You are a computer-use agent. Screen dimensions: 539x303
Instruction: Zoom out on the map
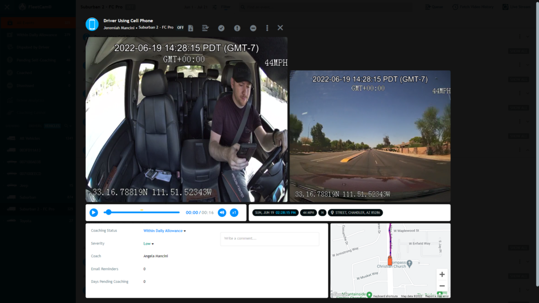[442, 286]
